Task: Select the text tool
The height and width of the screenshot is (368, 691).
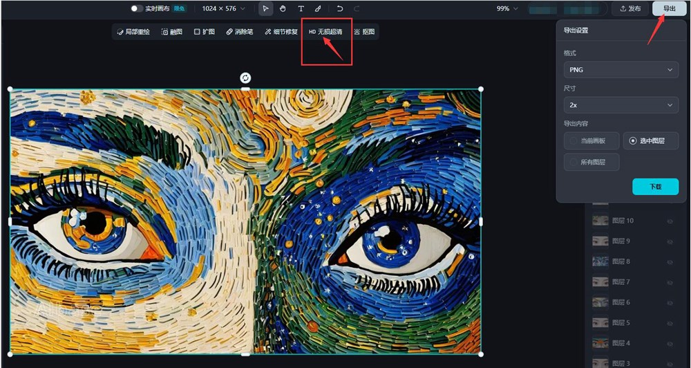Action: (301, 9)
